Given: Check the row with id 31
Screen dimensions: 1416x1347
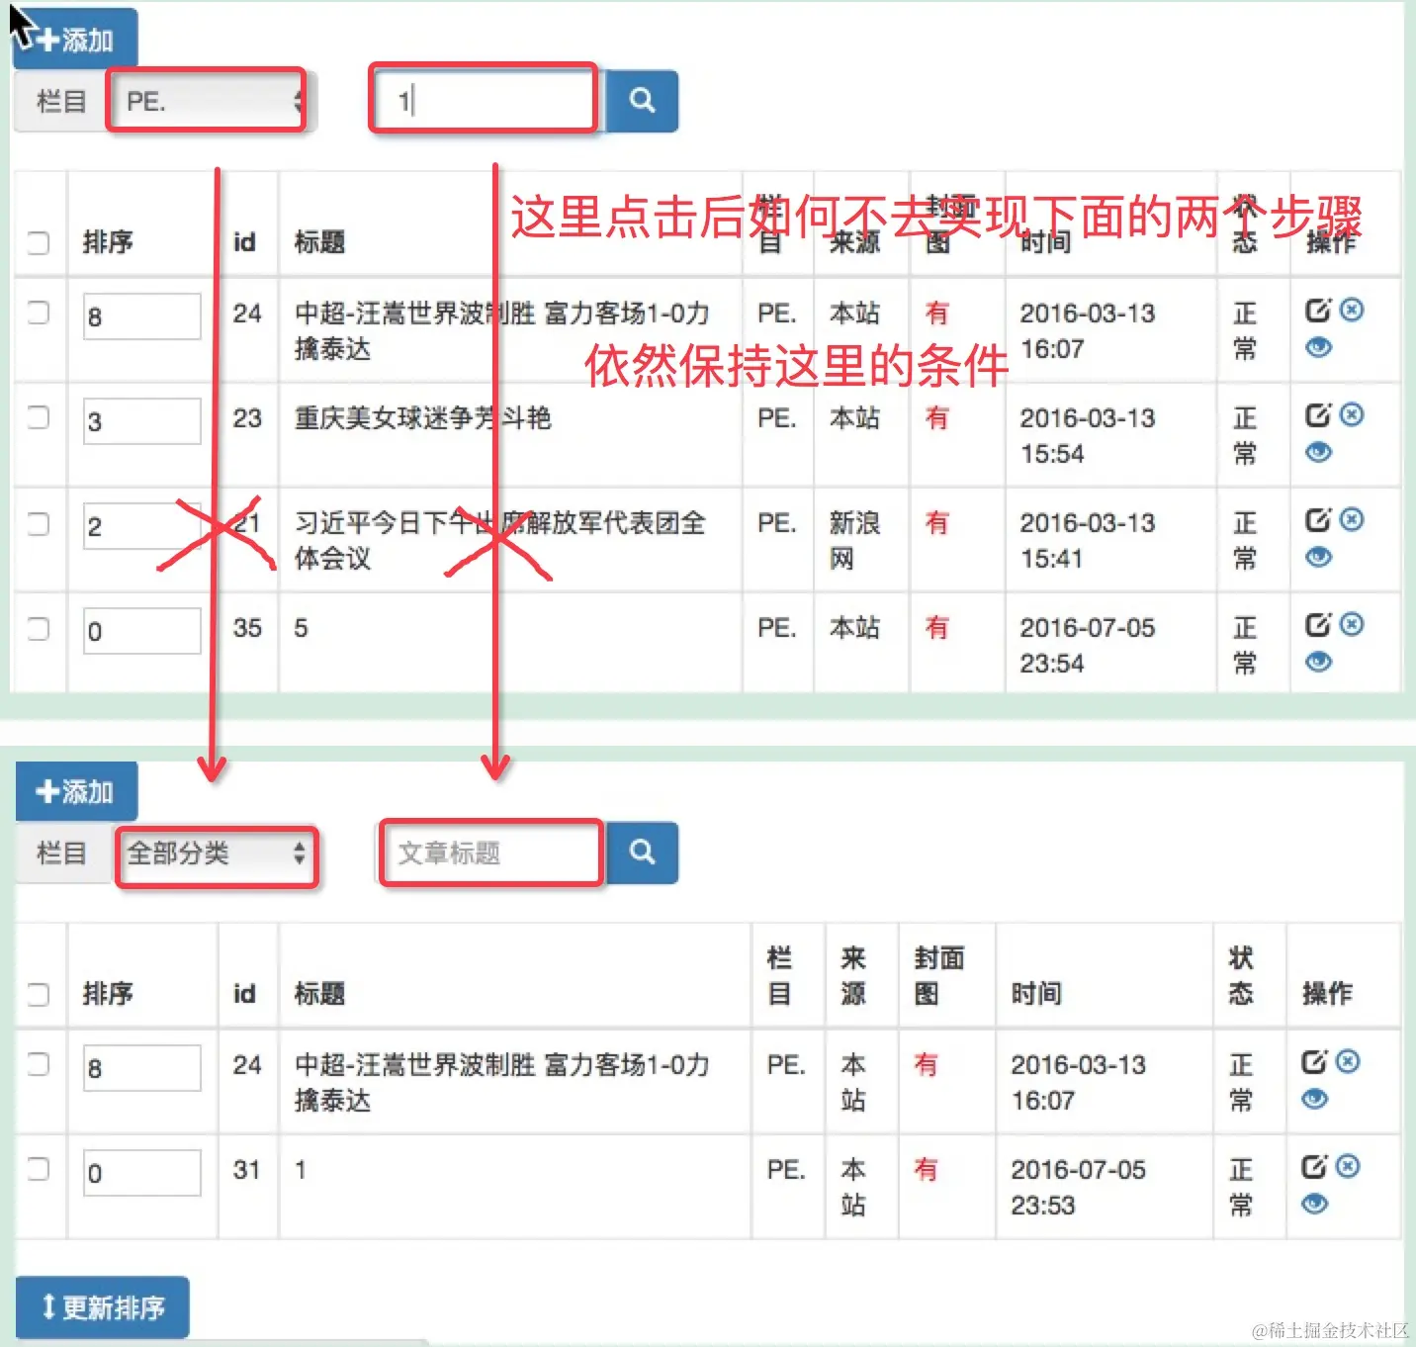Looking at the screenshot, I should coord(39,1168).
